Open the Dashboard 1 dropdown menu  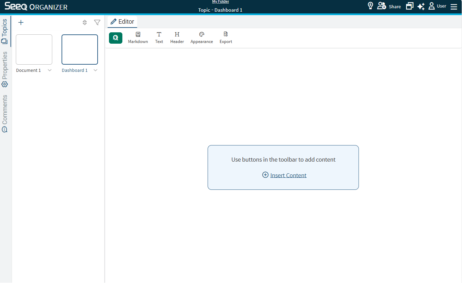click(96, 70)
